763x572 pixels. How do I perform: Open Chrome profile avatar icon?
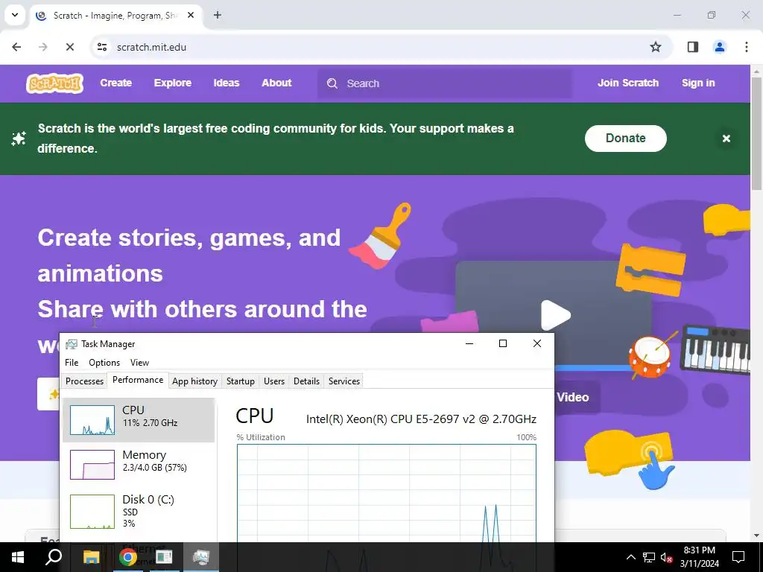[x=719, y=47]
